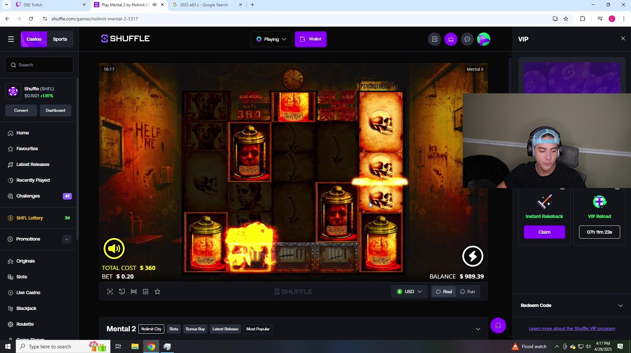Image resolution: width=631 pixels, height=353 pixels.
Task: Select Fun play mode
Action: 467,292
